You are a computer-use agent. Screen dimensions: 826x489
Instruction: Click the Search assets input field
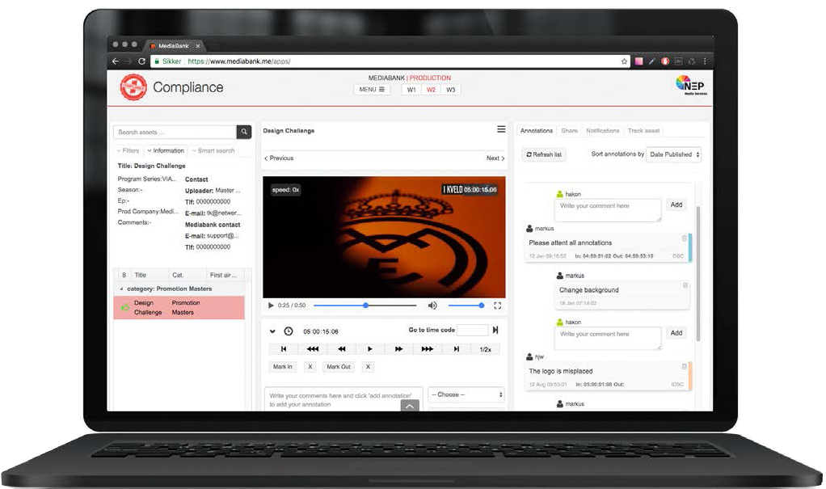[x=175, y=132]
